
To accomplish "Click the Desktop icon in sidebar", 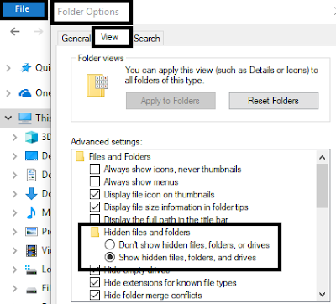I will [31, 156].
